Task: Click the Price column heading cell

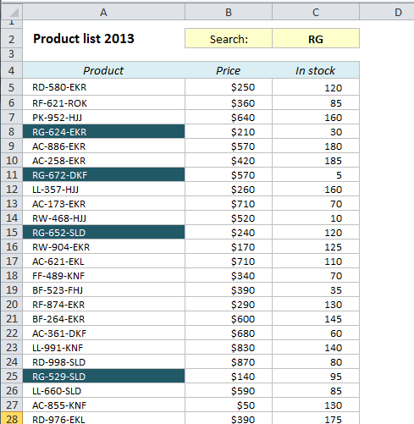Action: coord(229,70)
